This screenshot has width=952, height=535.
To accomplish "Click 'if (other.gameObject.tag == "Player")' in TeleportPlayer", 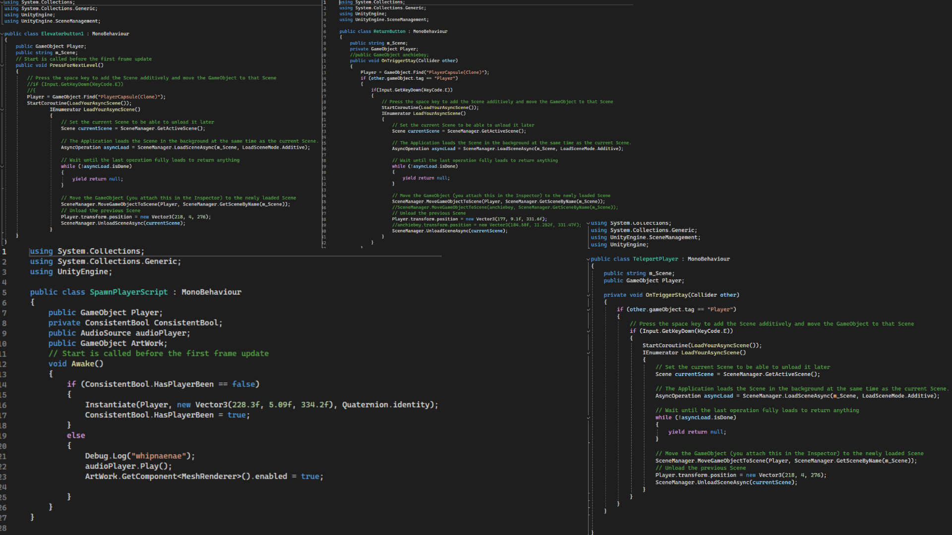I will [x=676, y=310].
